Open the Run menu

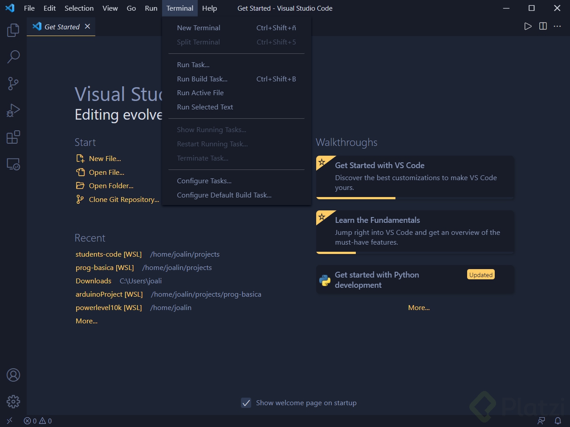pos(151,8)
